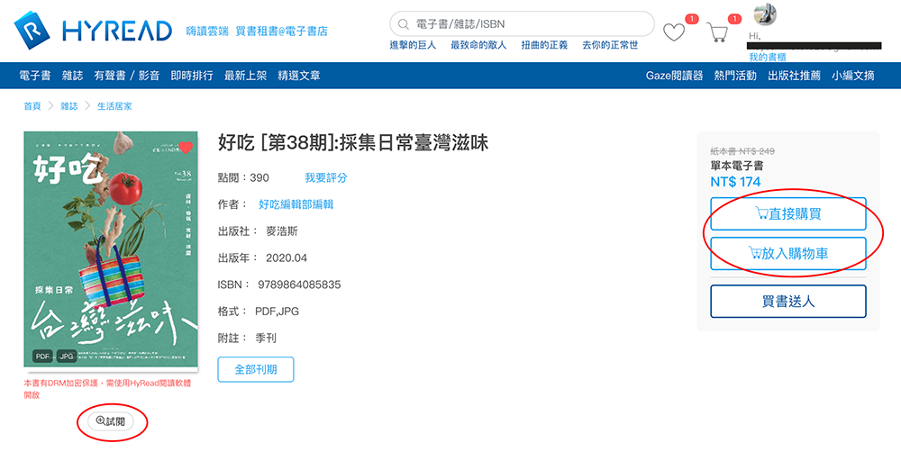Open author link 好吃編輯部編輯

(296, 204)
